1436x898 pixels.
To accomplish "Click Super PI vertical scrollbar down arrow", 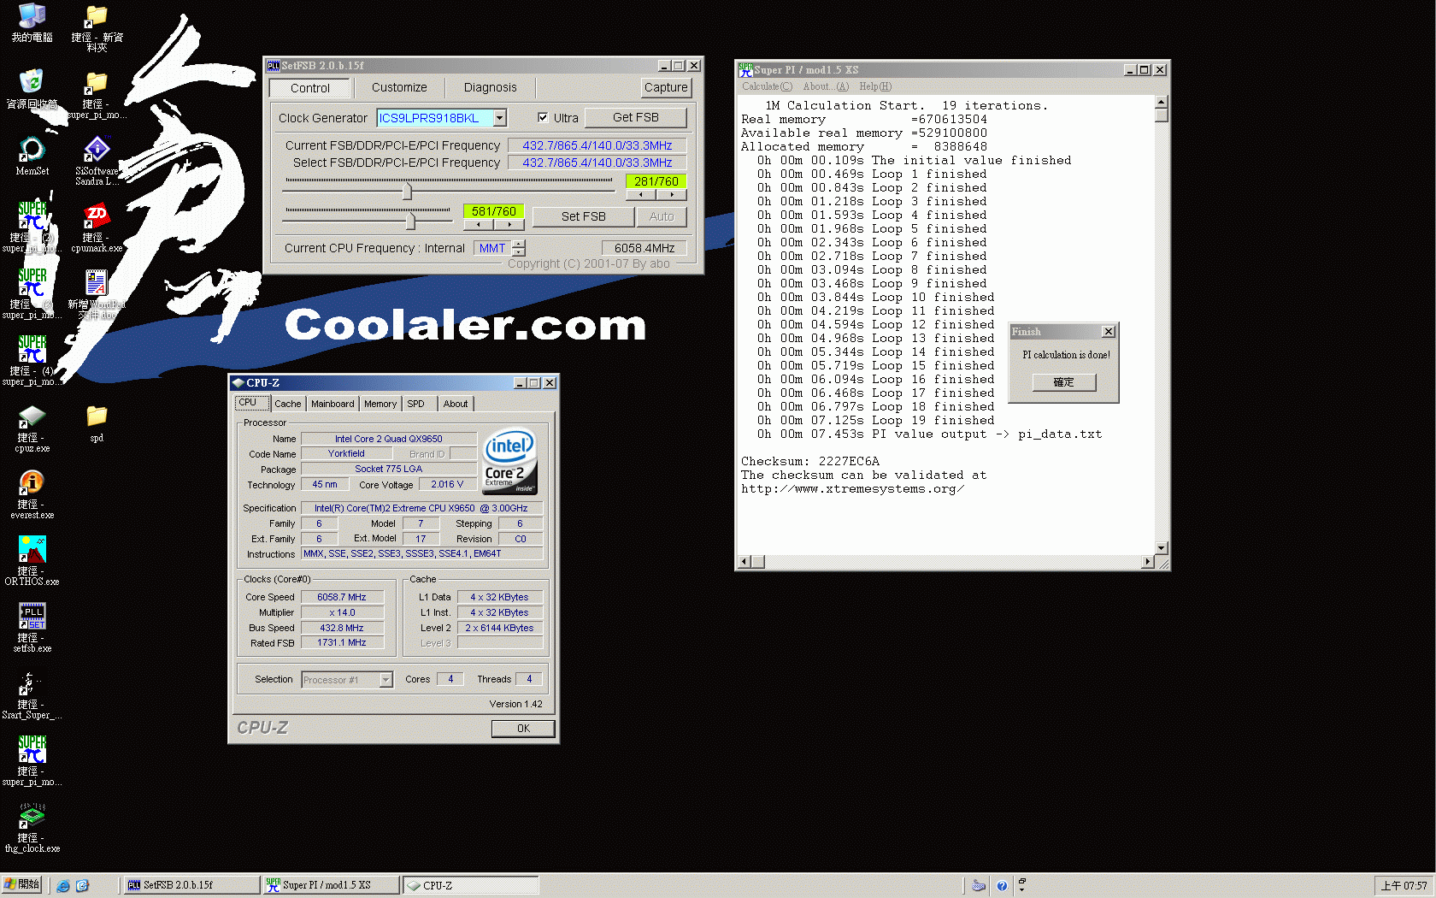I will point(1161,547).
